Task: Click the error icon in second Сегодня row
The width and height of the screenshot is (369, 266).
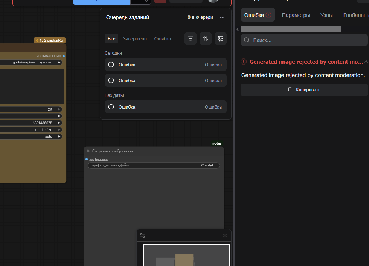Action: click(x=111, y=80)
